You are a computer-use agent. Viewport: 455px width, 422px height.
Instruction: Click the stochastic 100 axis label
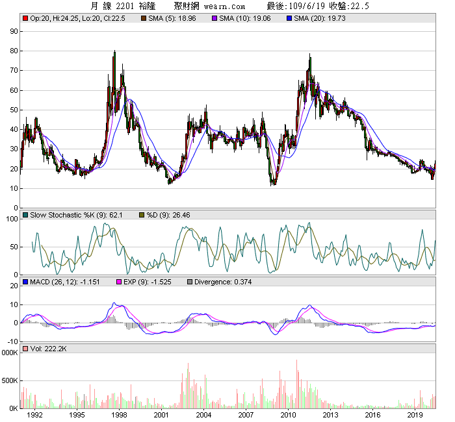pyautogui.click(x=12, y=219)
